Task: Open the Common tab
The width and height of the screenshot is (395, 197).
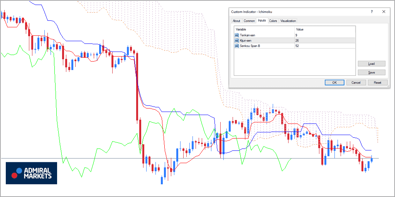Action: (249, 21)
